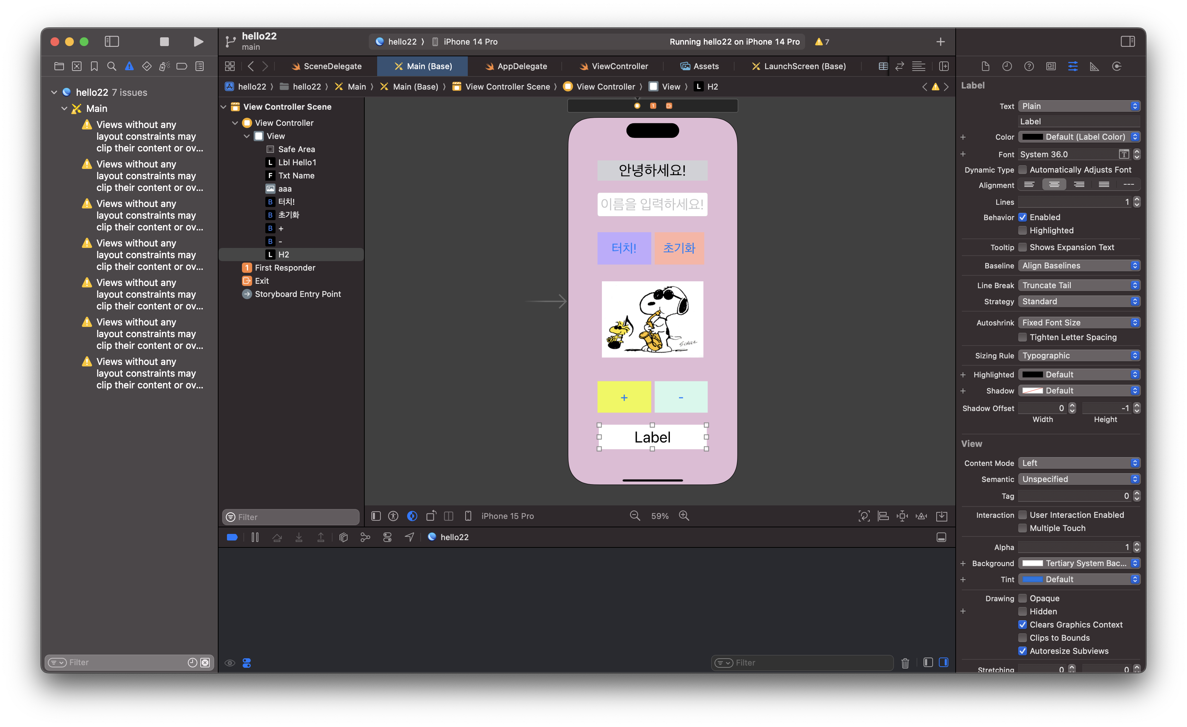Open the Content Mode dropdown
The image size is (1187, 727).
[x=1078, y=463]
